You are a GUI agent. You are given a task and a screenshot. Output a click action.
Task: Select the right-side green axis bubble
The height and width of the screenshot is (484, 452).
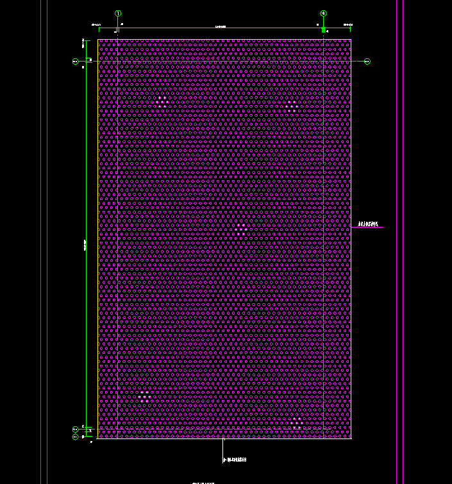(367, 62)
